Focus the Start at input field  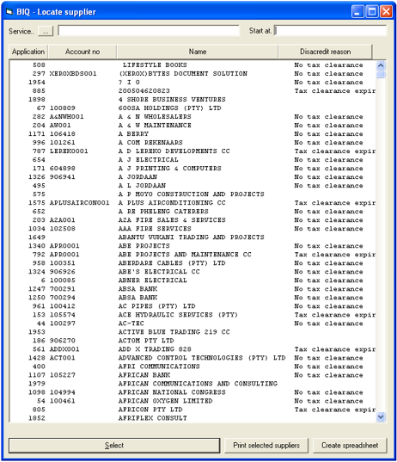330,31
